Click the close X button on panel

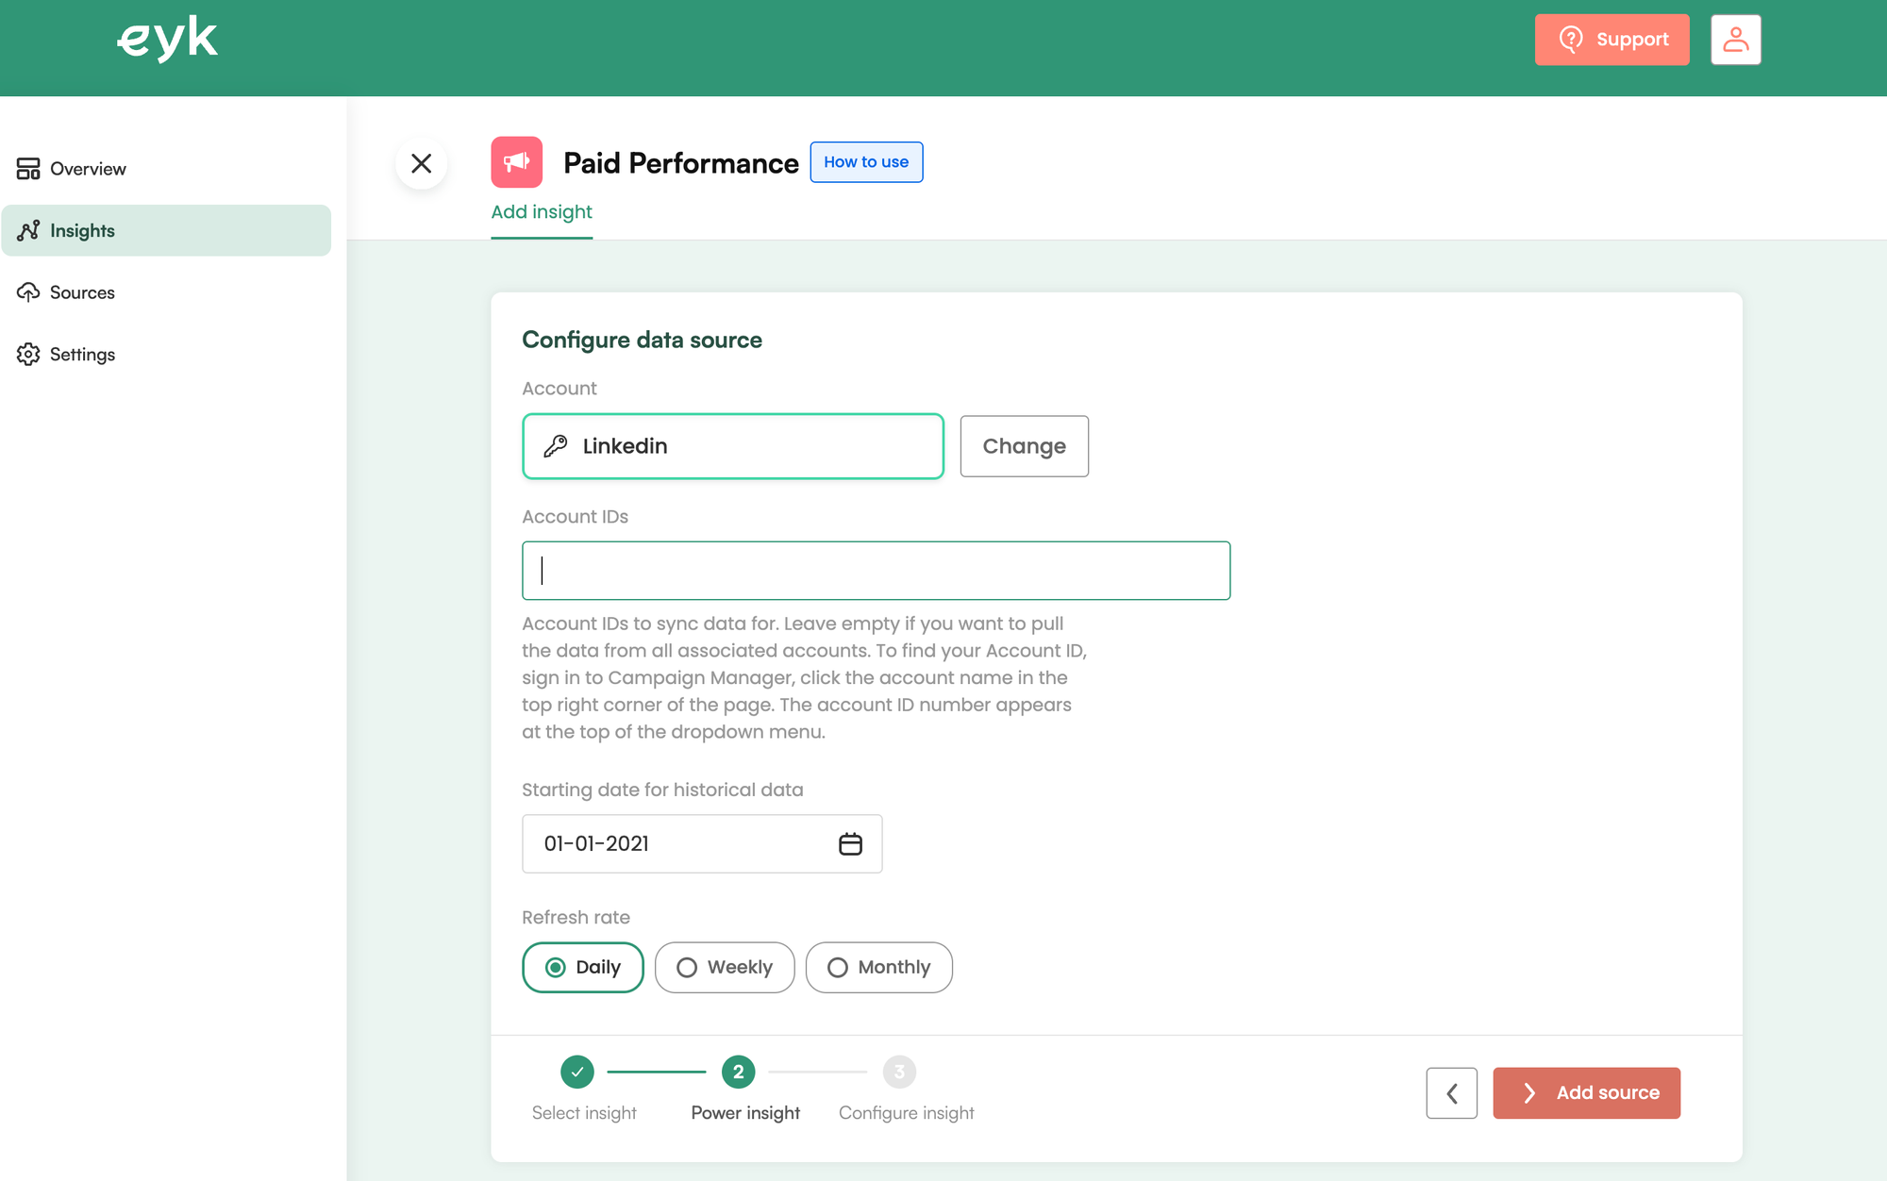coord(422,162)
